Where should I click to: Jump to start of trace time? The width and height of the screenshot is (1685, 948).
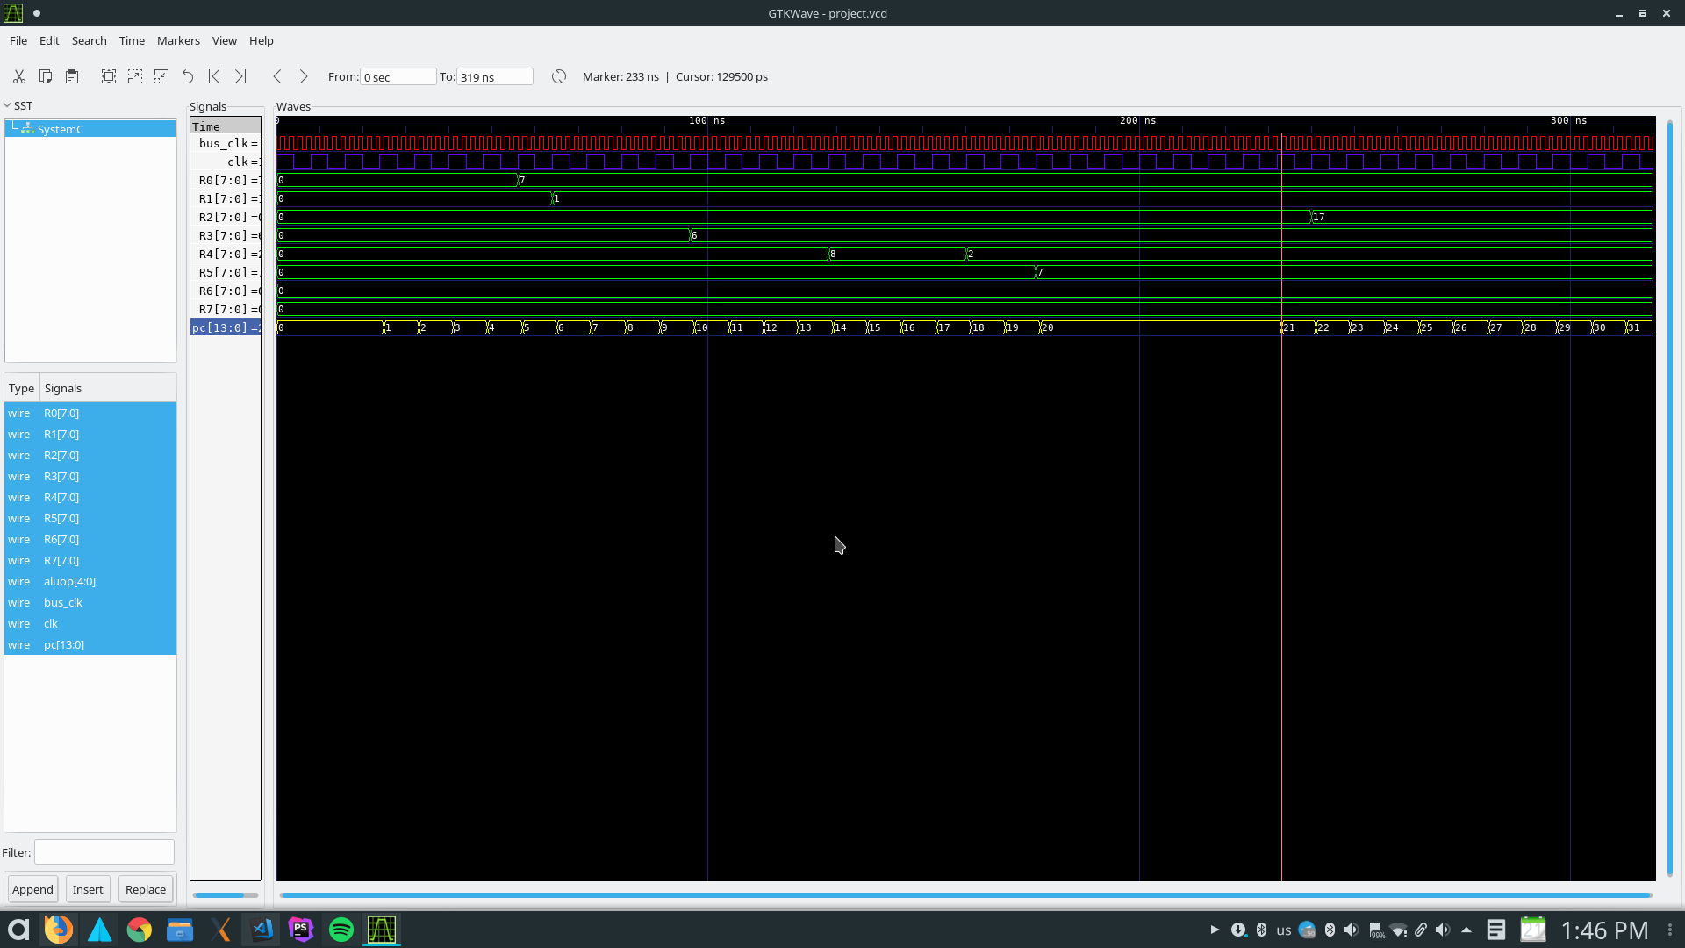pos(214,77)
